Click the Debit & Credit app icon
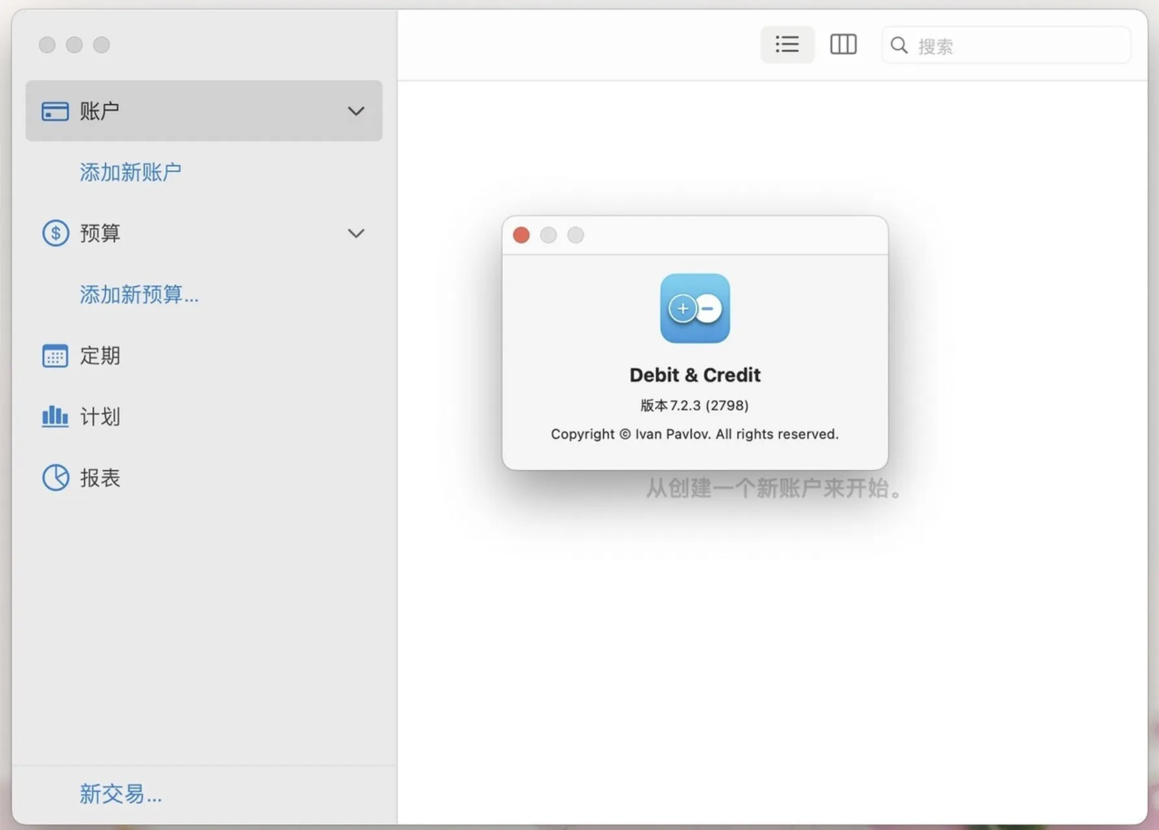1159x830 pixels. point(695,308)
